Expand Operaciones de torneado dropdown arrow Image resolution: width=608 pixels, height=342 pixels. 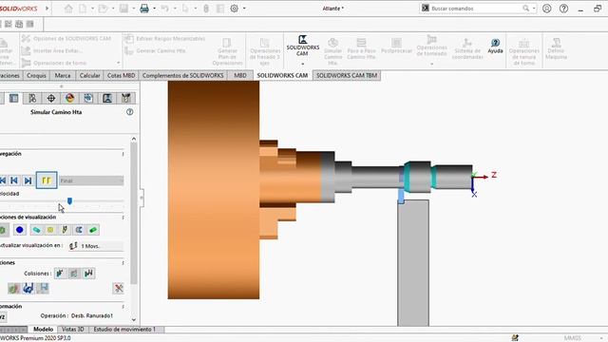[431, 64]
